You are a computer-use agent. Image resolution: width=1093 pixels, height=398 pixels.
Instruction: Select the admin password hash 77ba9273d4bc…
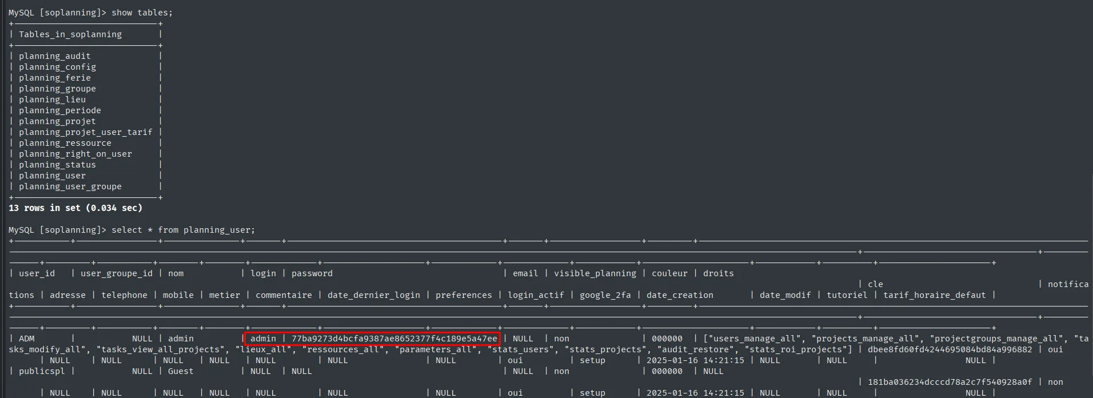tap(394, 339)
